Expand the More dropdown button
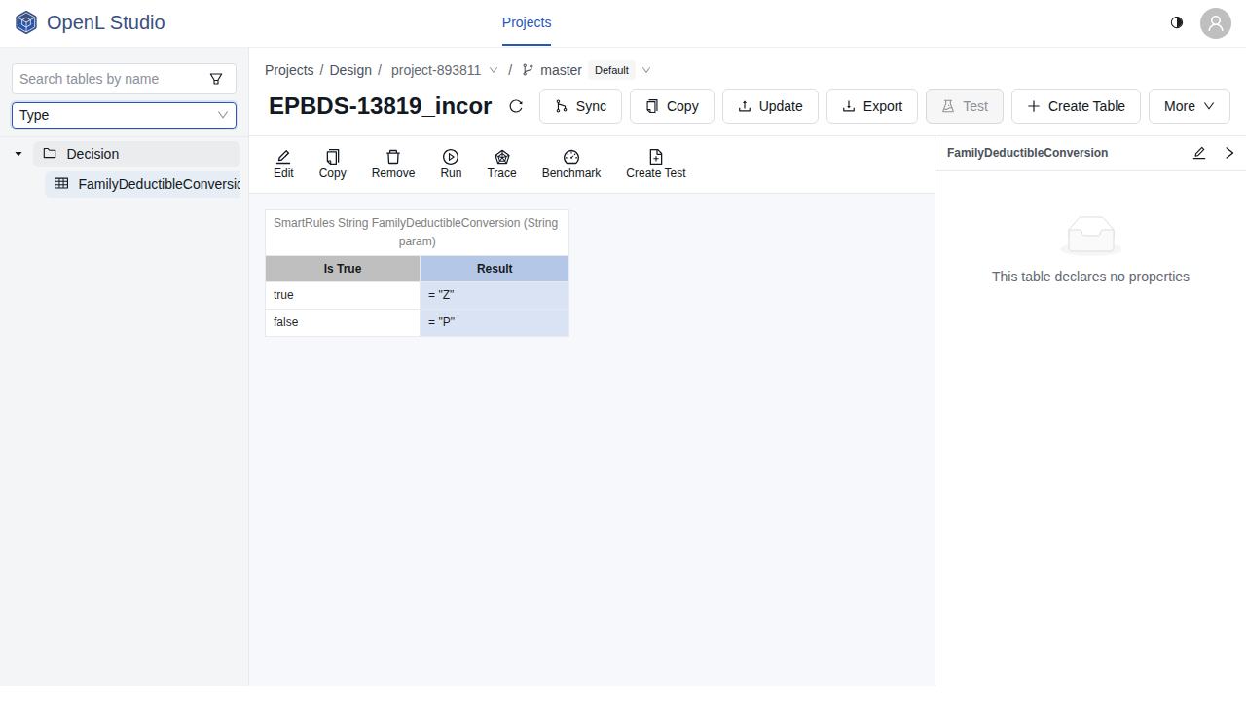Screen dimensions: 1246x701 click(x=1190, y=106)
